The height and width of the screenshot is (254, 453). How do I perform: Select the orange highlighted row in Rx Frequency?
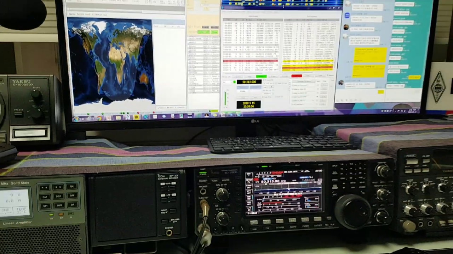(x=308, y=67)
